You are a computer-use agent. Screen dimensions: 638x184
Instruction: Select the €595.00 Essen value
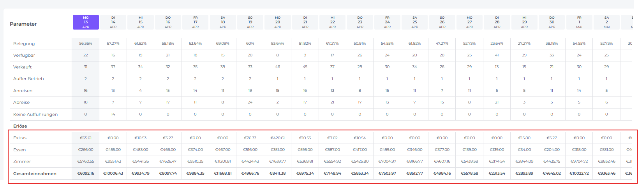[305, 150]
